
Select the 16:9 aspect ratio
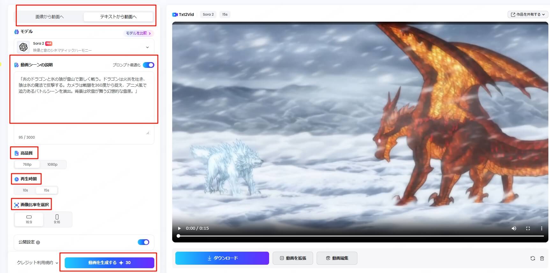[29, 219]
